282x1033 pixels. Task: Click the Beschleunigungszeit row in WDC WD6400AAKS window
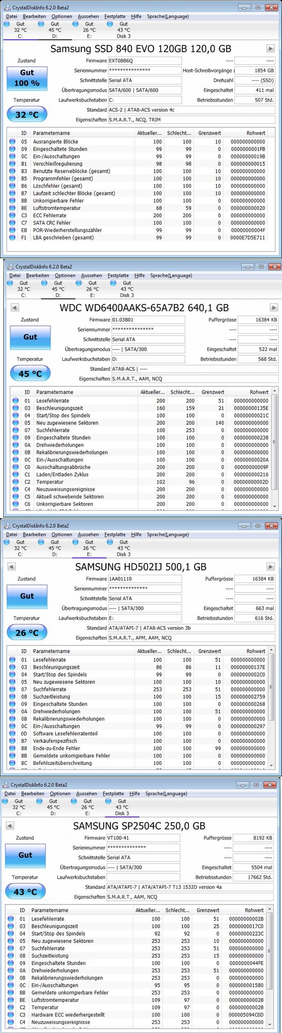click(141, 408)
